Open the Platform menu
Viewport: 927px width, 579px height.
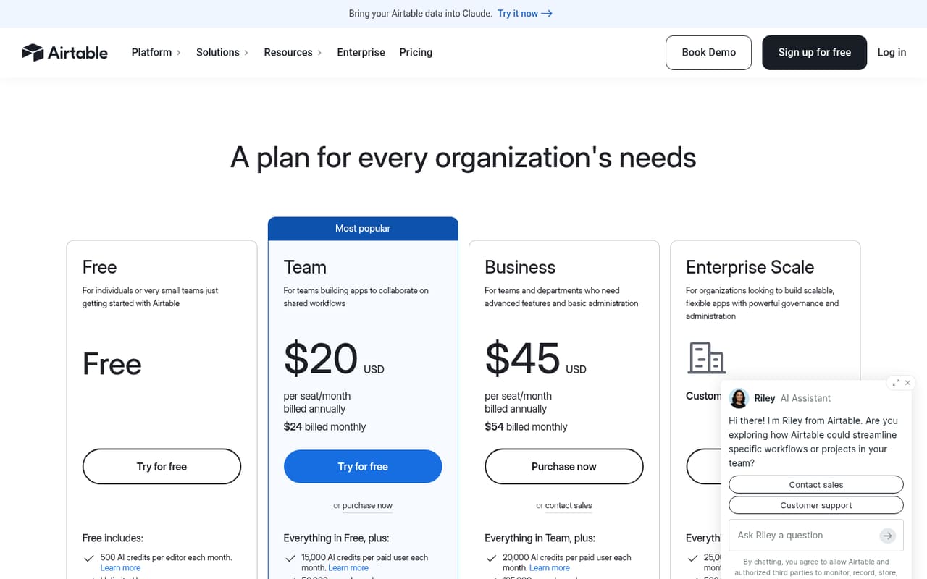(156, 52)
